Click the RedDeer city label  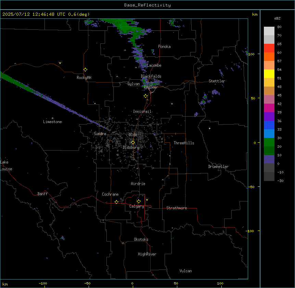(151, 87)
